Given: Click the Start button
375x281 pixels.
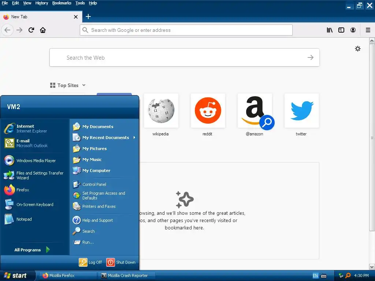Looking at the screenshot, I should point(18,276).
